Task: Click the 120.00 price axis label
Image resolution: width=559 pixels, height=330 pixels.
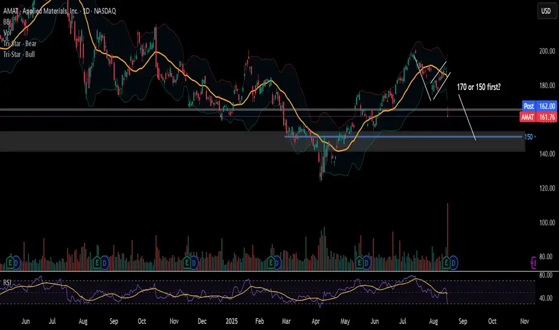Action: click(547, 188)
